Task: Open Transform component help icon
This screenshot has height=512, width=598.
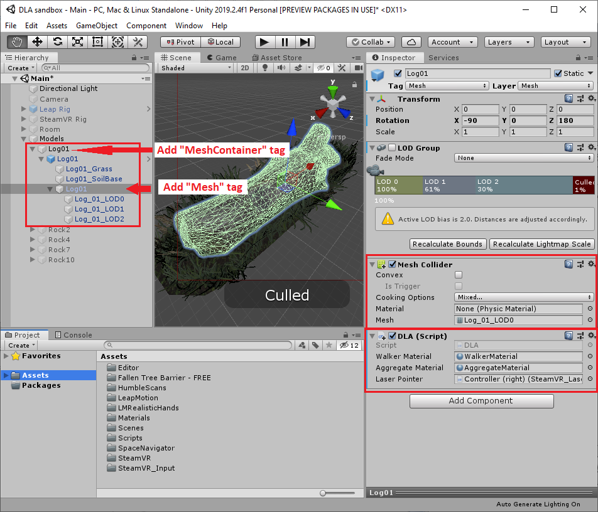Action: tap(568, 99)
